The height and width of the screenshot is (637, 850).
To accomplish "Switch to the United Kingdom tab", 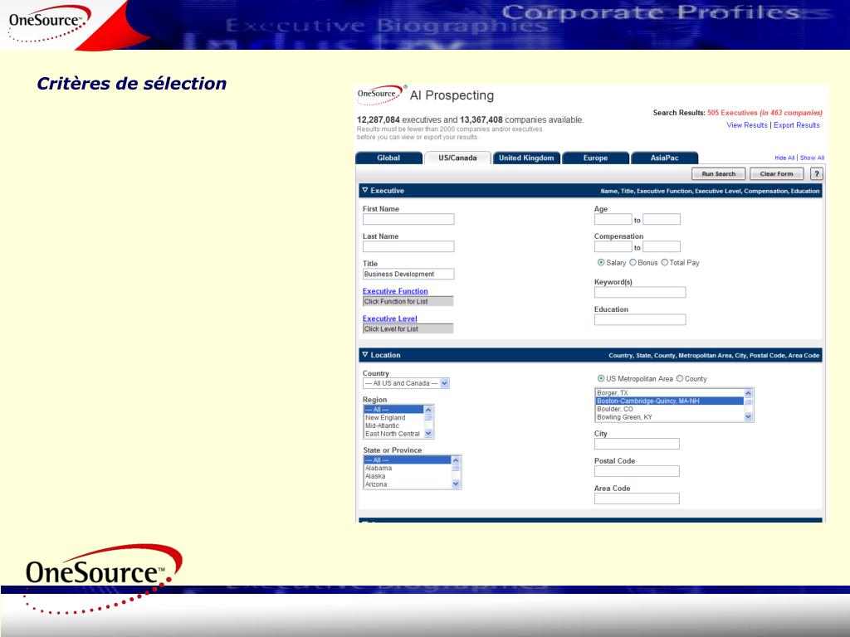I will 526,158.
